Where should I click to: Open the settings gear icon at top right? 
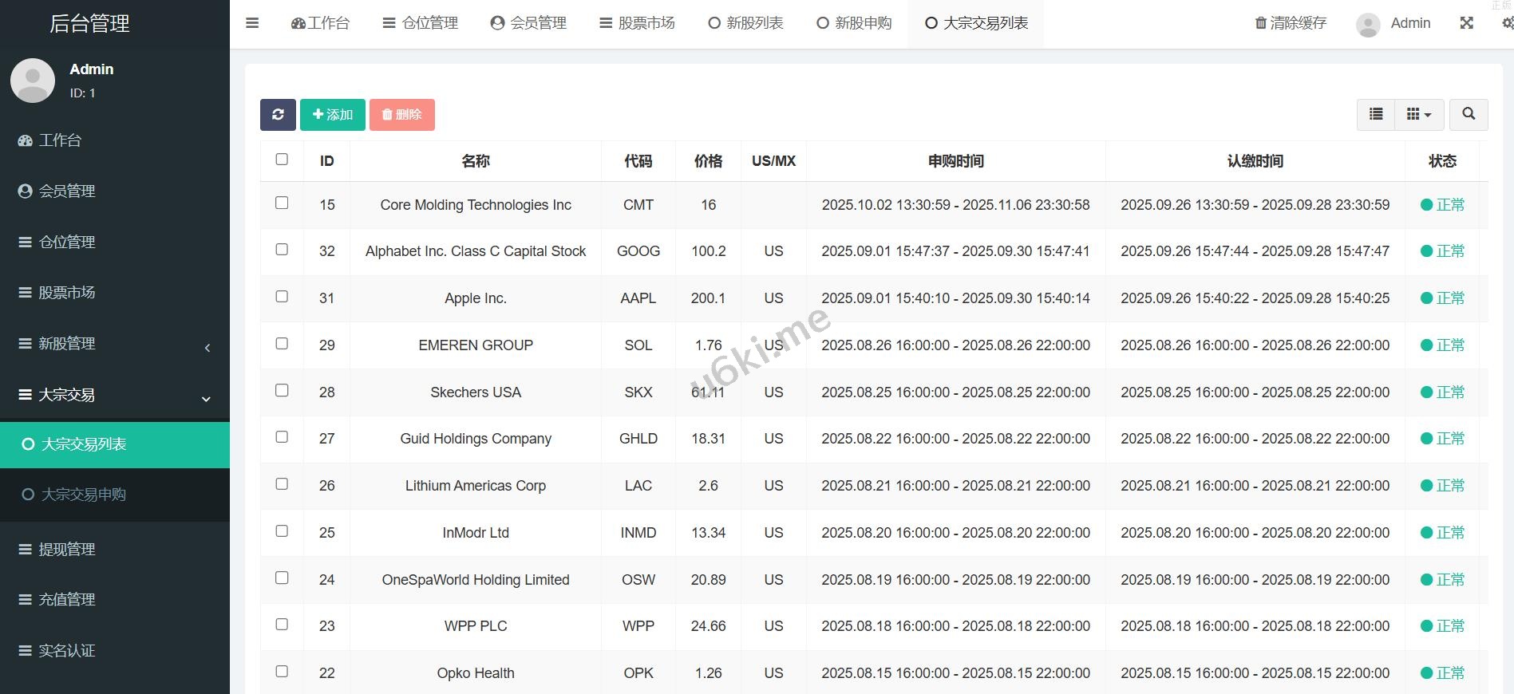click(x=1507, y=23)
